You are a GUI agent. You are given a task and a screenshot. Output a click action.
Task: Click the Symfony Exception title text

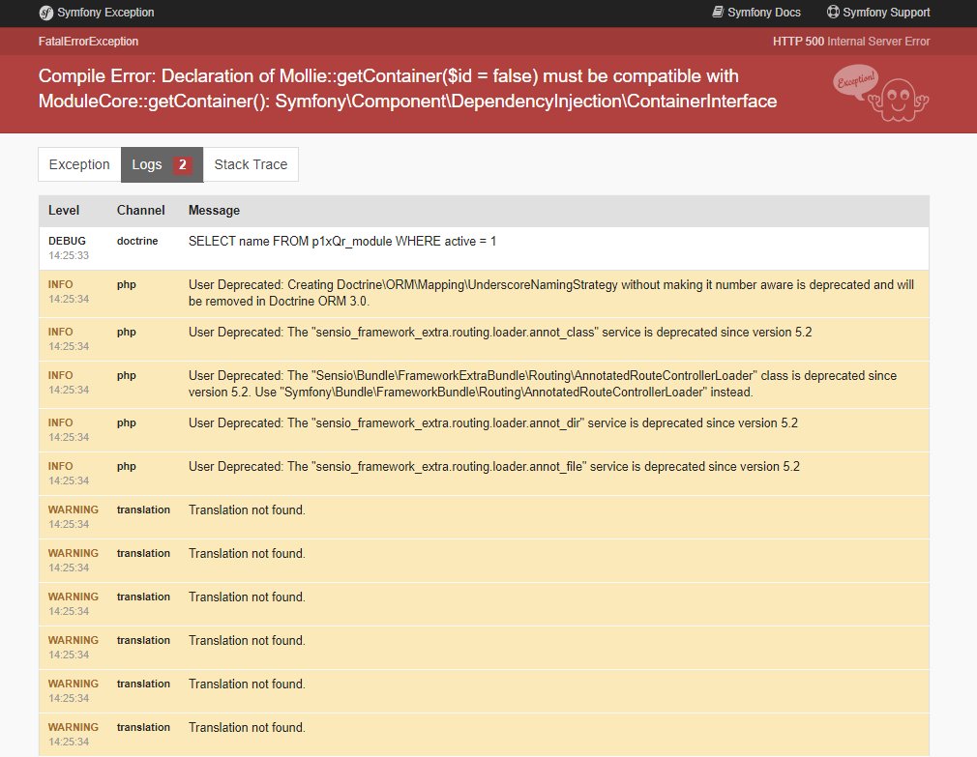point(105,13)
